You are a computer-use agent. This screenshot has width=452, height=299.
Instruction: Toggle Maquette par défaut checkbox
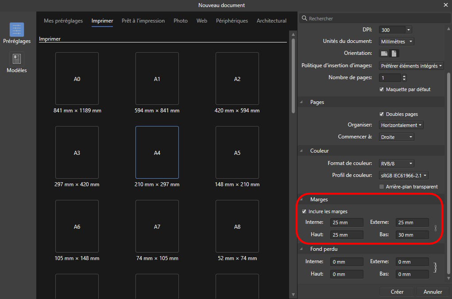[382, 89]
